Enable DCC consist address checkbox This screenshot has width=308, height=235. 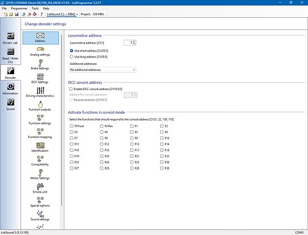tap(71, 89)
